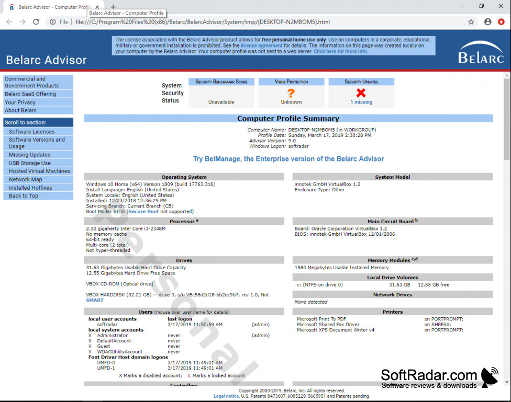Image resolution: width=511 pixels, height=402 pixels.
Task: Jump to Installed Hotfixes section
Action: (38, 188)
